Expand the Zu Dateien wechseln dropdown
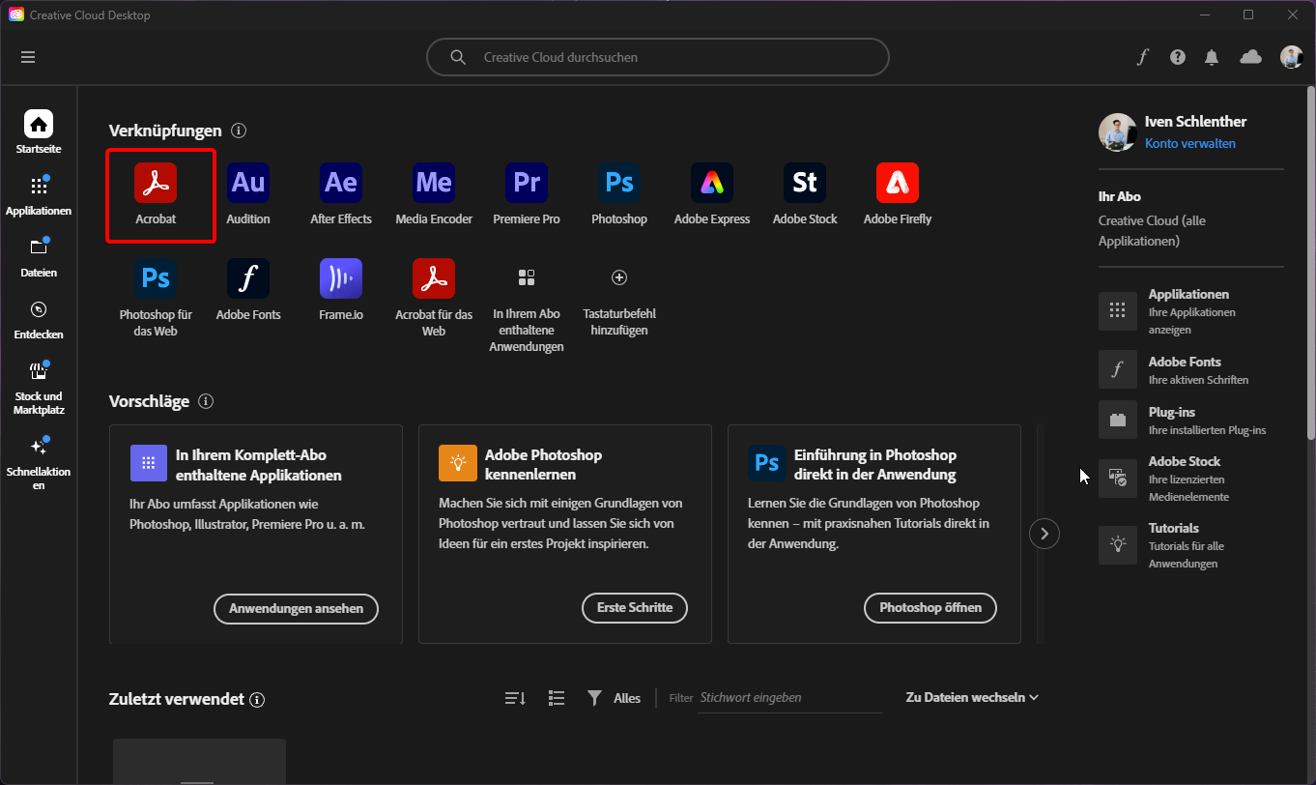Screen dimensions: 1316x785 click(972, 697)
